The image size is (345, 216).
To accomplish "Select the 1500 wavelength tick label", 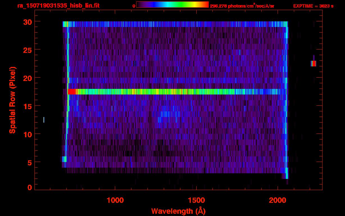I will pos(196,200).
